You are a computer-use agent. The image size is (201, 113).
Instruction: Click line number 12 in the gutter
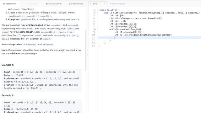pyautogui.click(x=93, y=40)
